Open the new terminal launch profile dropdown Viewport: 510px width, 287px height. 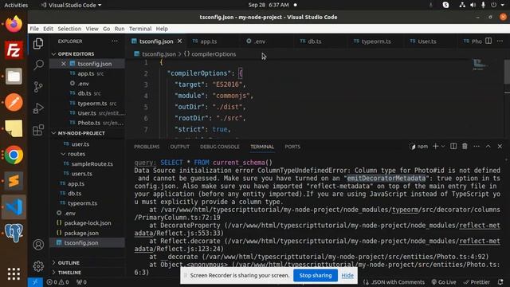click(x=443, y=147)
